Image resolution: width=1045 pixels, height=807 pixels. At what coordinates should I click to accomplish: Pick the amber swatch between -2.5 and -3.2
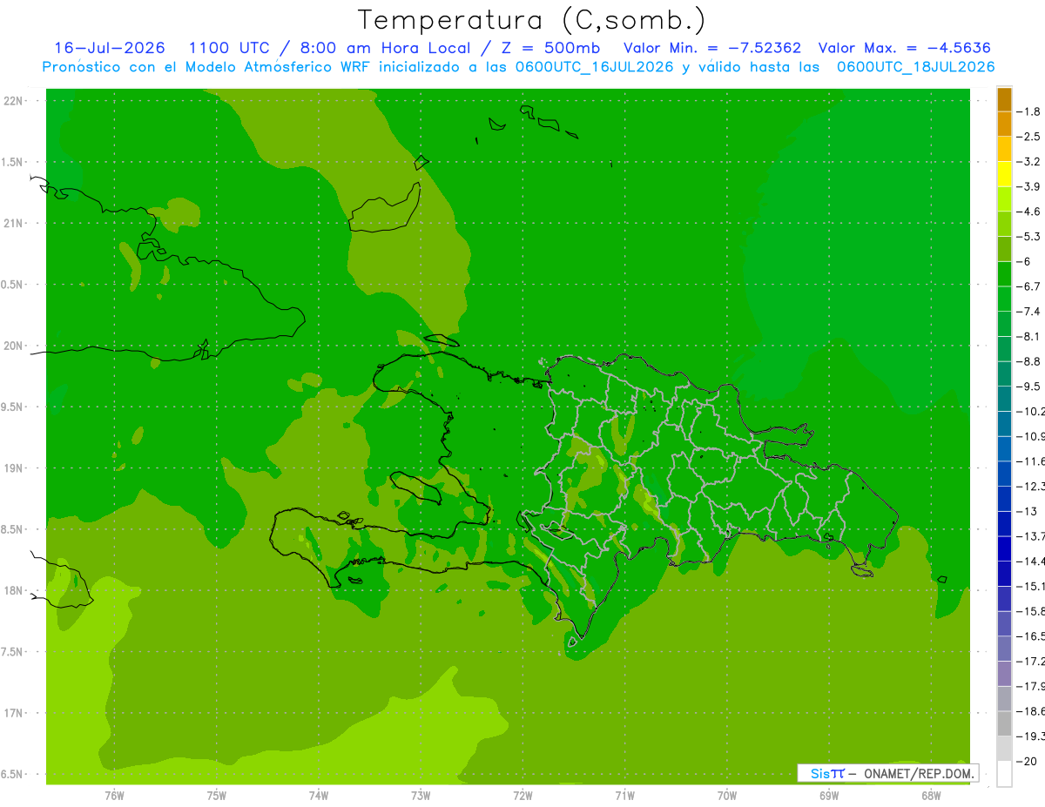click(1004, 149)
